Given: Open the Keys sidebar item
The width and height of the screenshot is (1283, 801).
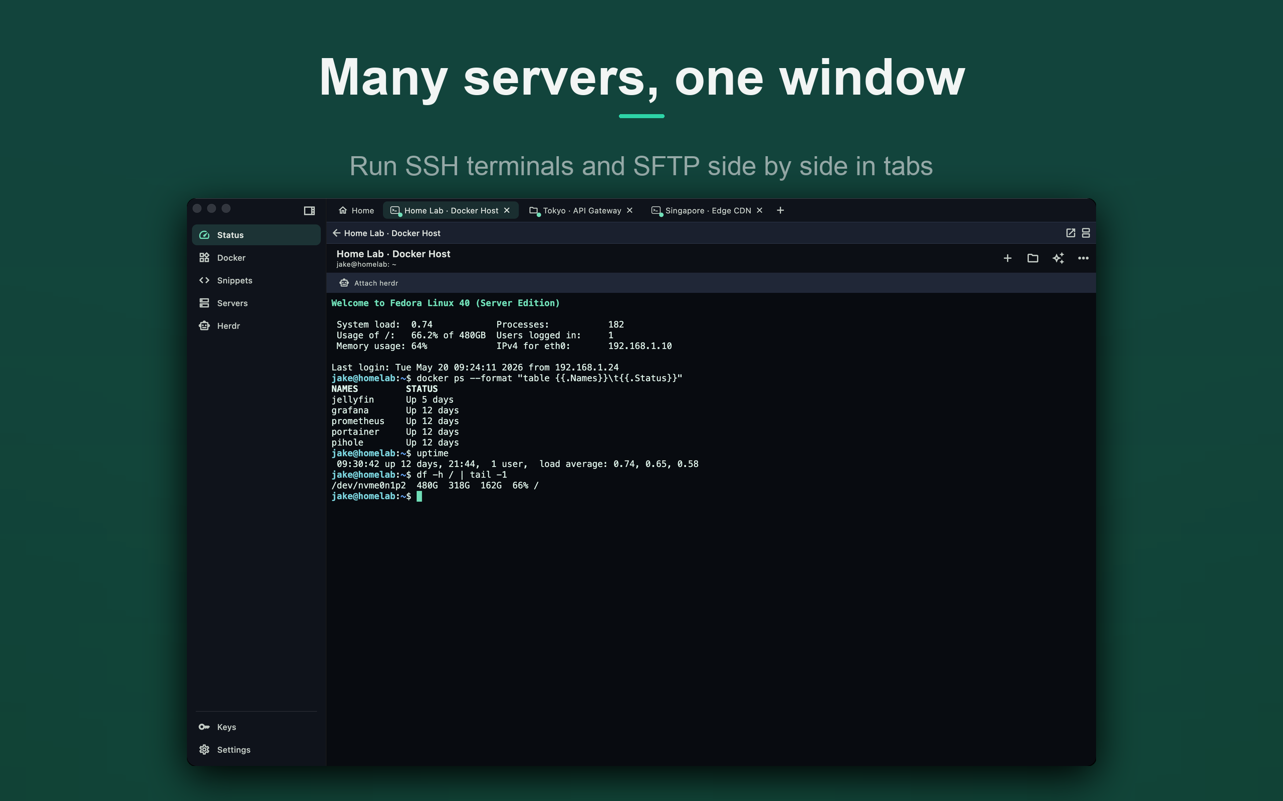Looking at the screenshot, I should (256, 727).
